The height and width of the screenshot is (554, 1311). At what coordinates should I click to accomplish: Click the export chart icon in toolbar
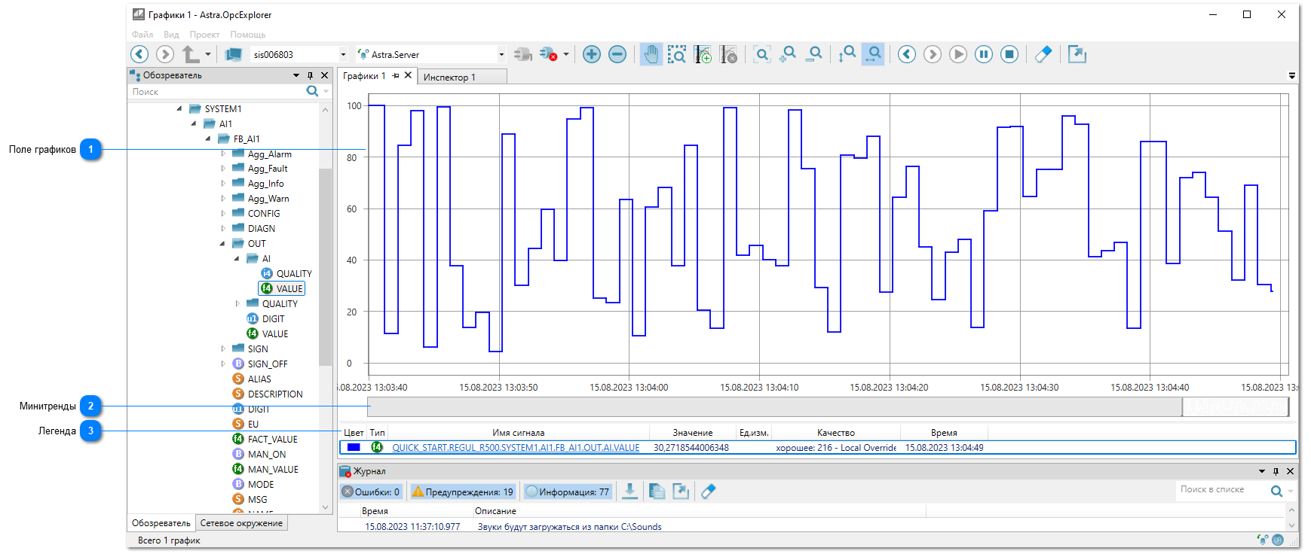[x=1077, y=54]
